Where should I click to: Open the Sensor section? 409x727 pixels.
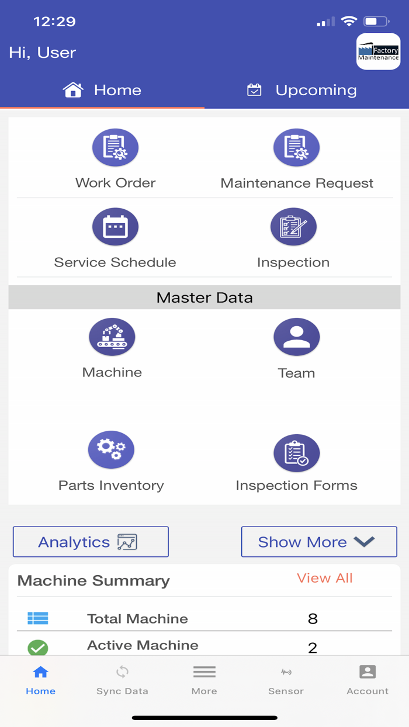(x=286, y=680)
